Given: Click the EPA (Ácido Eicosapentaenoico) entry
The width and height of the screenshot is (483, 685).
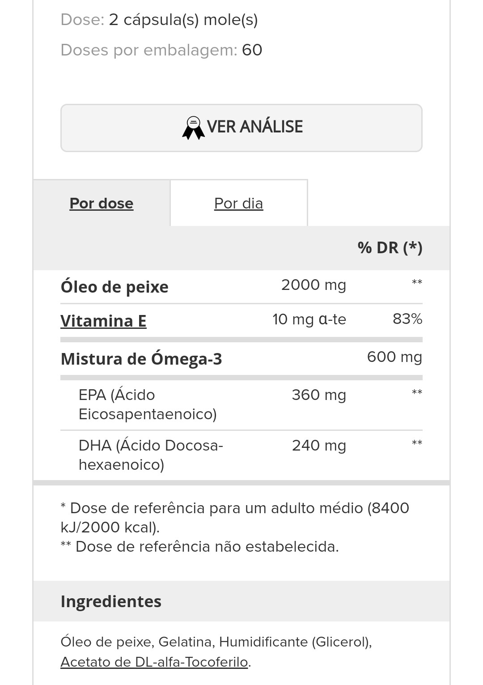Looking at the screenshot, I should pos(148,404).
